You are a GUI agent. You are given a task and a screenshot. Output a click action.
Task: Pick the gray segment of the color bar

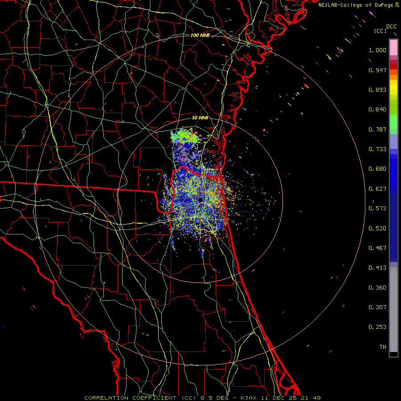coord(393,310)
